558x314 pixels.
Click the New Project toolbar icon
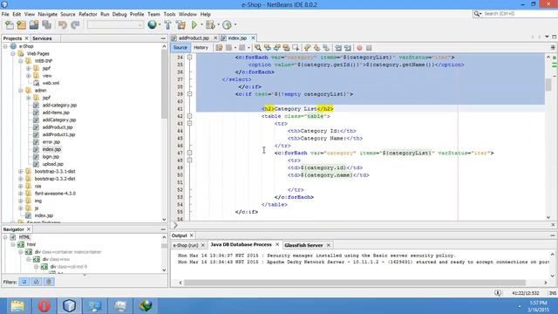point(21,25)
